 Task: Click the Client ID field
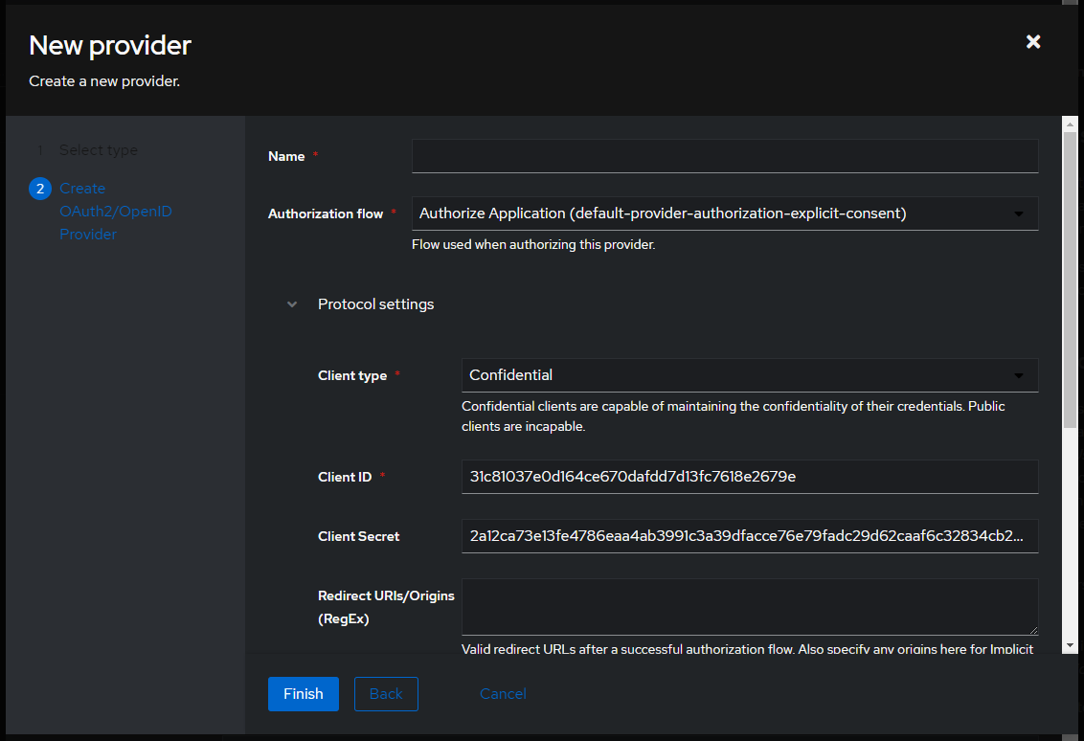(750, 477)
